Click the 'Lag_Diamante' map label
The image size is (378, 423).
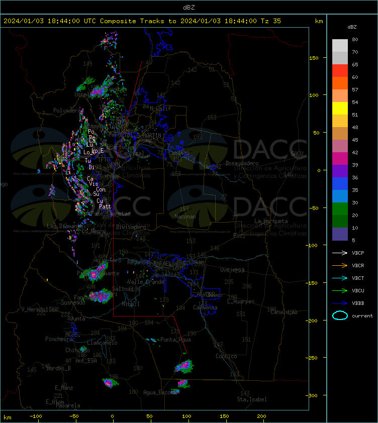(65, 226)
